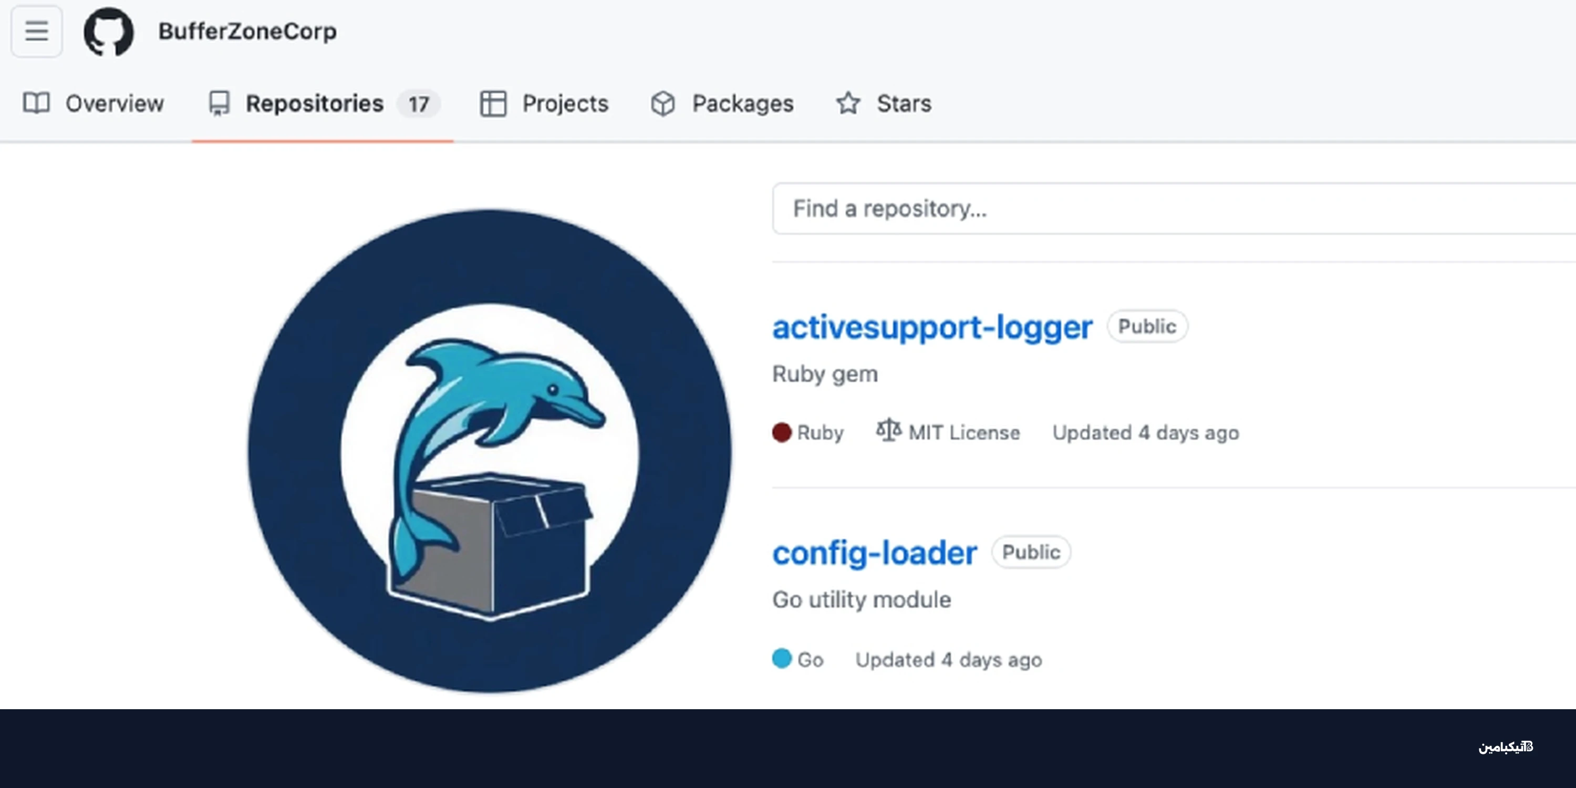Click the Ruby gem description text
This screenshot has height=788, width=1576.
coord(825,374)
